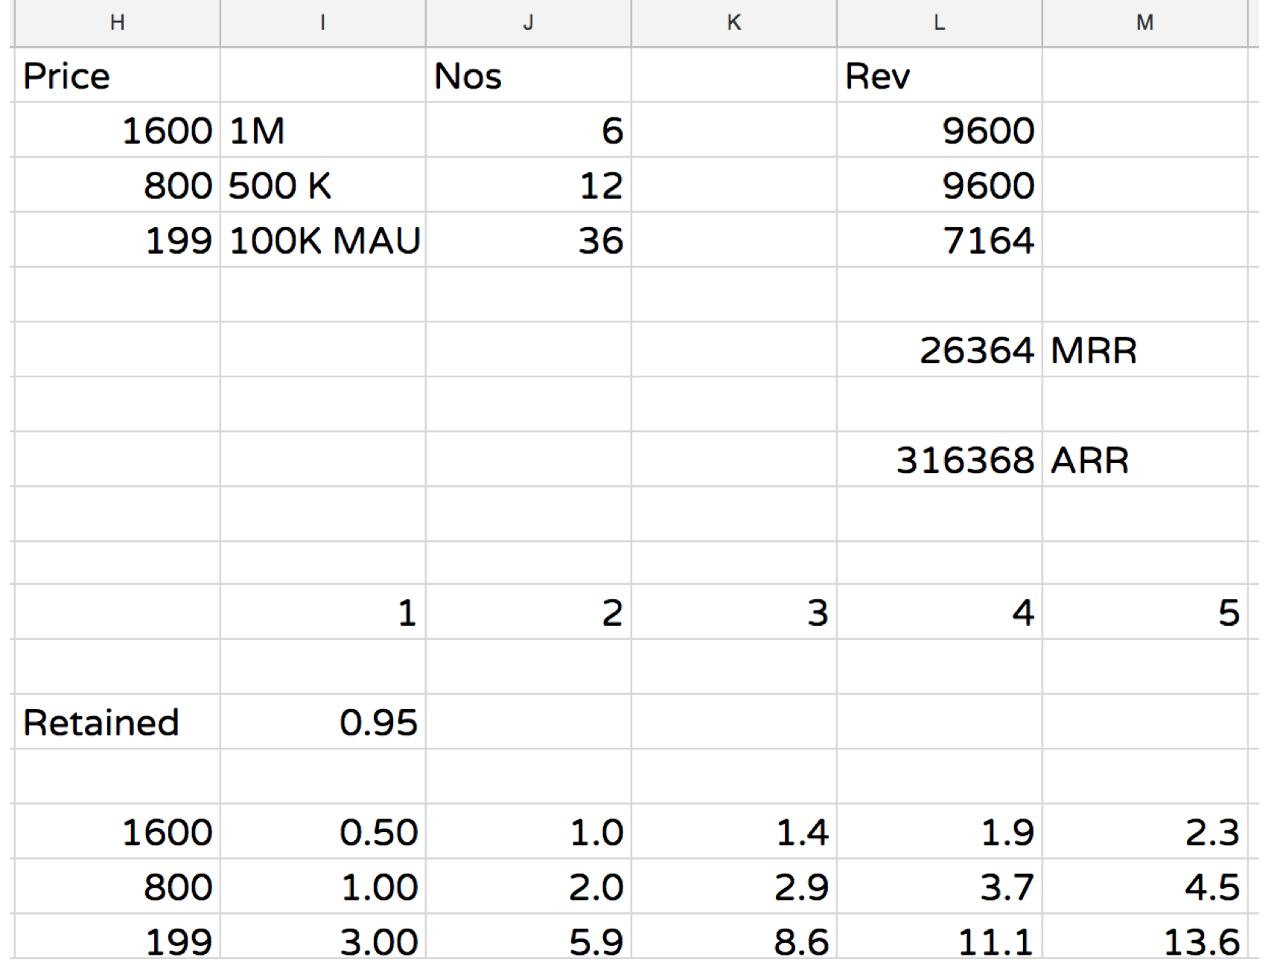Select the period number 1 cell

point(322,612)
